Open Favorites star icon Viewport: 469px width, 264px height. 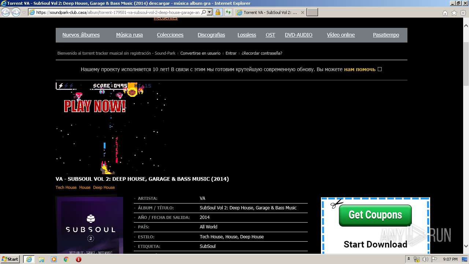pos(454,13)
